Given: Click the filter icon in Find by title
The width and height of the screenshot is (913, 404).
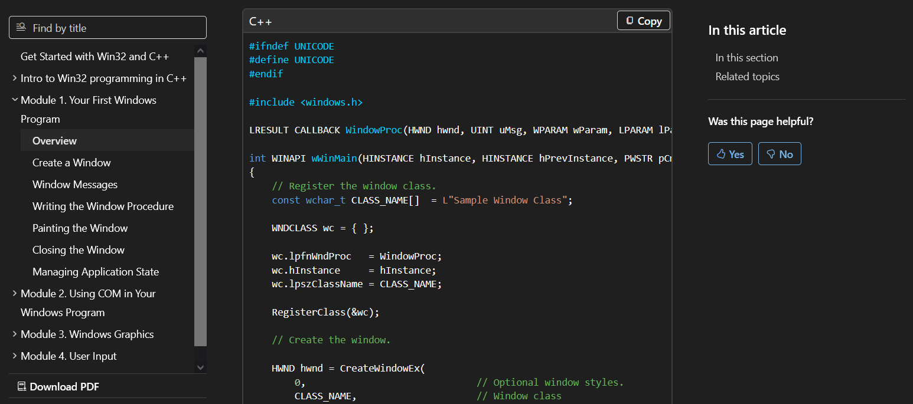Looking at the screenshot, I should coord(21,27).
